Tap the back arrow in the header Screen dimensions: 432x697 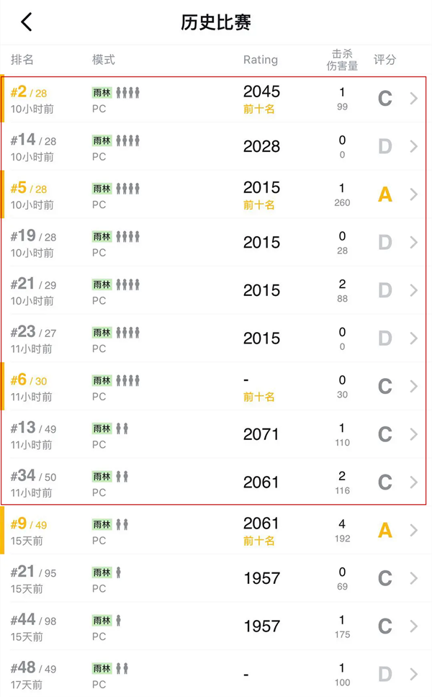[27, 22]
